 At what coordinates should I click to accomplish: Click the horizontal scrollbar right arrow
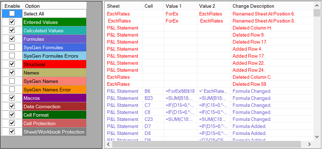(x=310, y=144)
